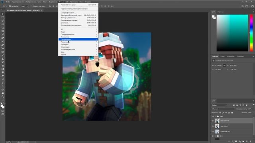Open the Color panel flyout menu
255x143 pixels.
click(x=253, y=12)
